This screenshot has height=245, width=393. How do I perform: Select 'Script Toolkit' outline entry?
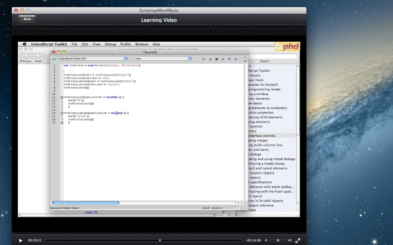pyautogui.click(x=259, y=71)
